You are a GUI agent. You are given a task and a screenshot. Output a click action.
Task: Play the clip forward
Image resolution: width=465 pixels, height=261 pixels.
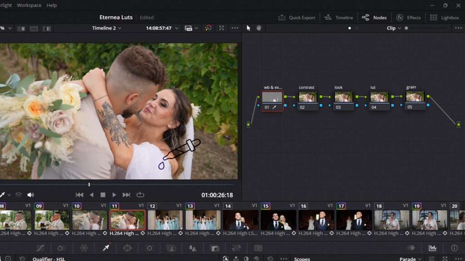[x=114, y=195]
